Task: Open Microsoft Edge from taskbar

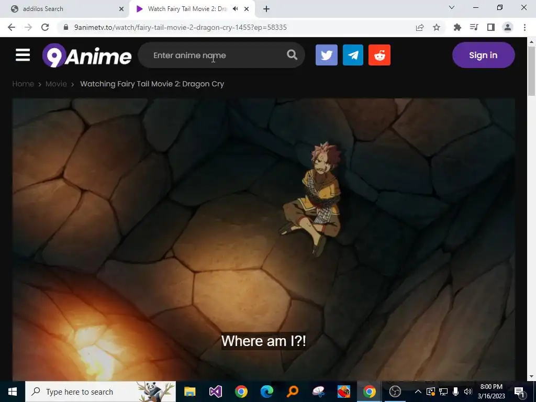Action: point(266,392)
